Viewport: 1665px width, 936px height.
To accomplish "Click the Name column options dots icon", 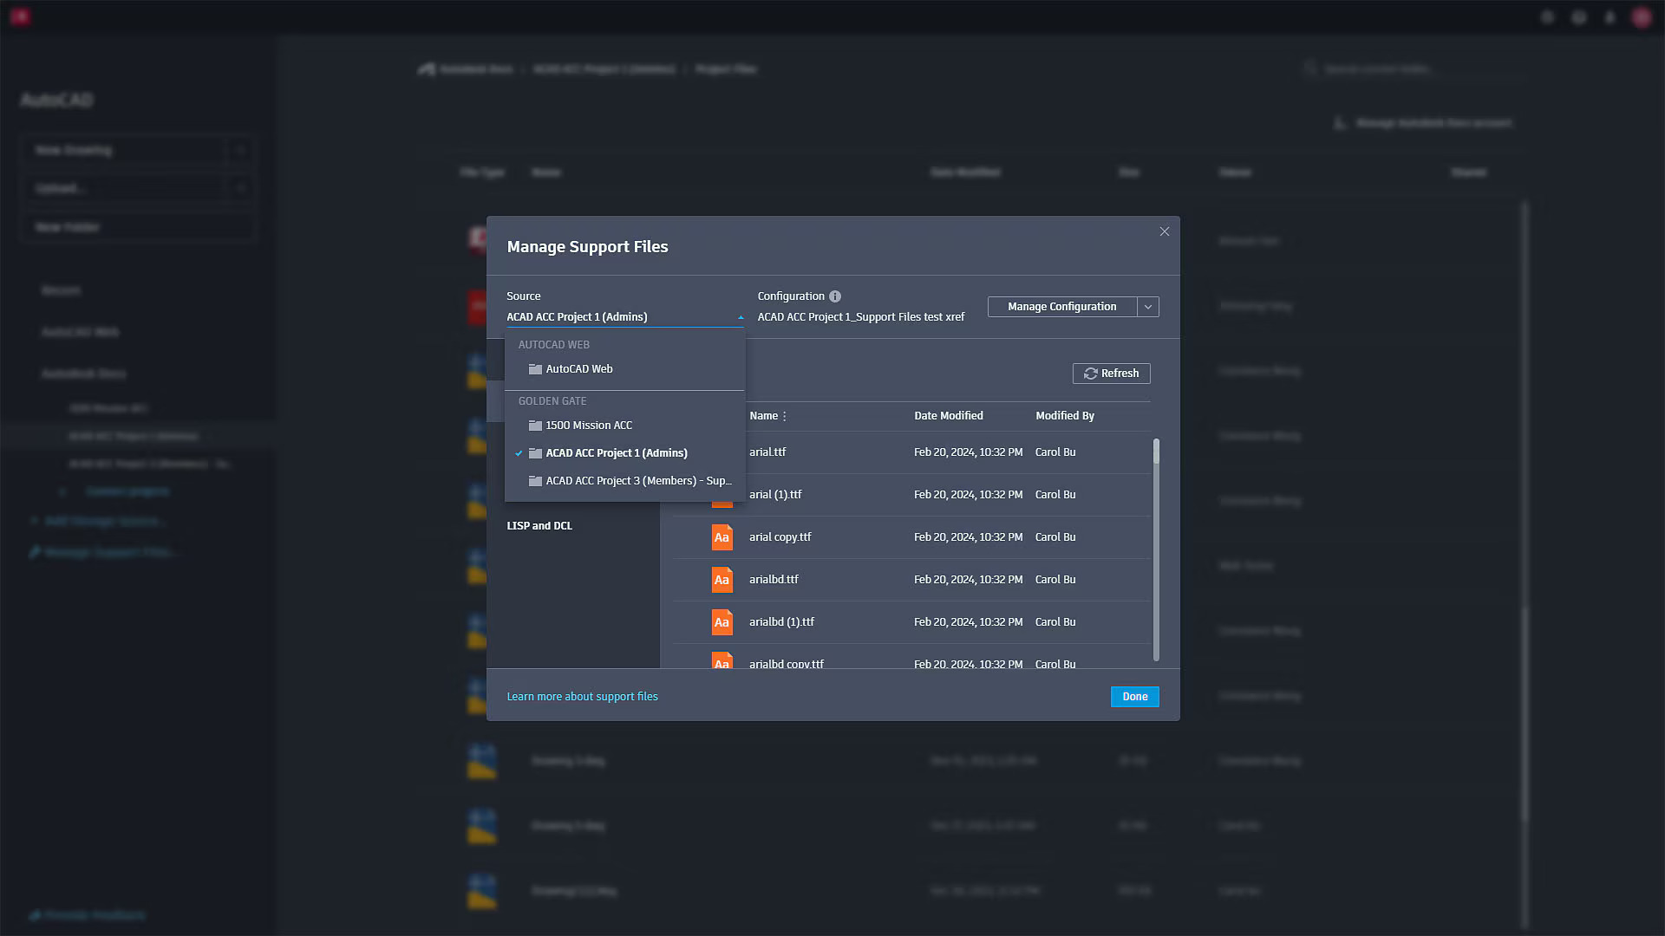I will coord(785,417).
